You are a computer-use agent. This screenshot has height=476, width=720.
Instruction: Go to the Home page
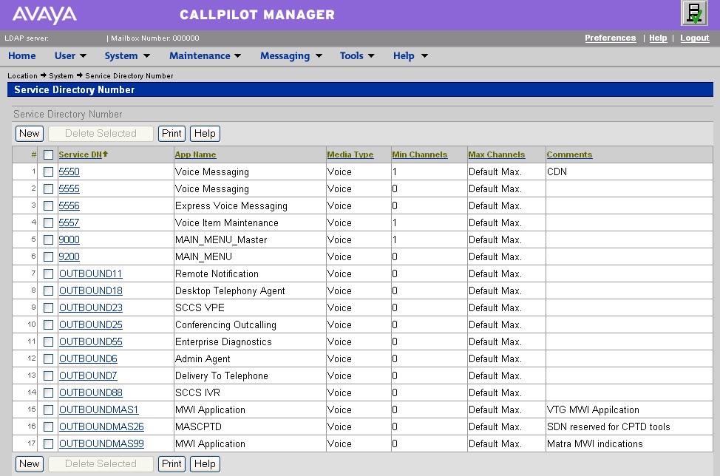(x=22, y=56)
